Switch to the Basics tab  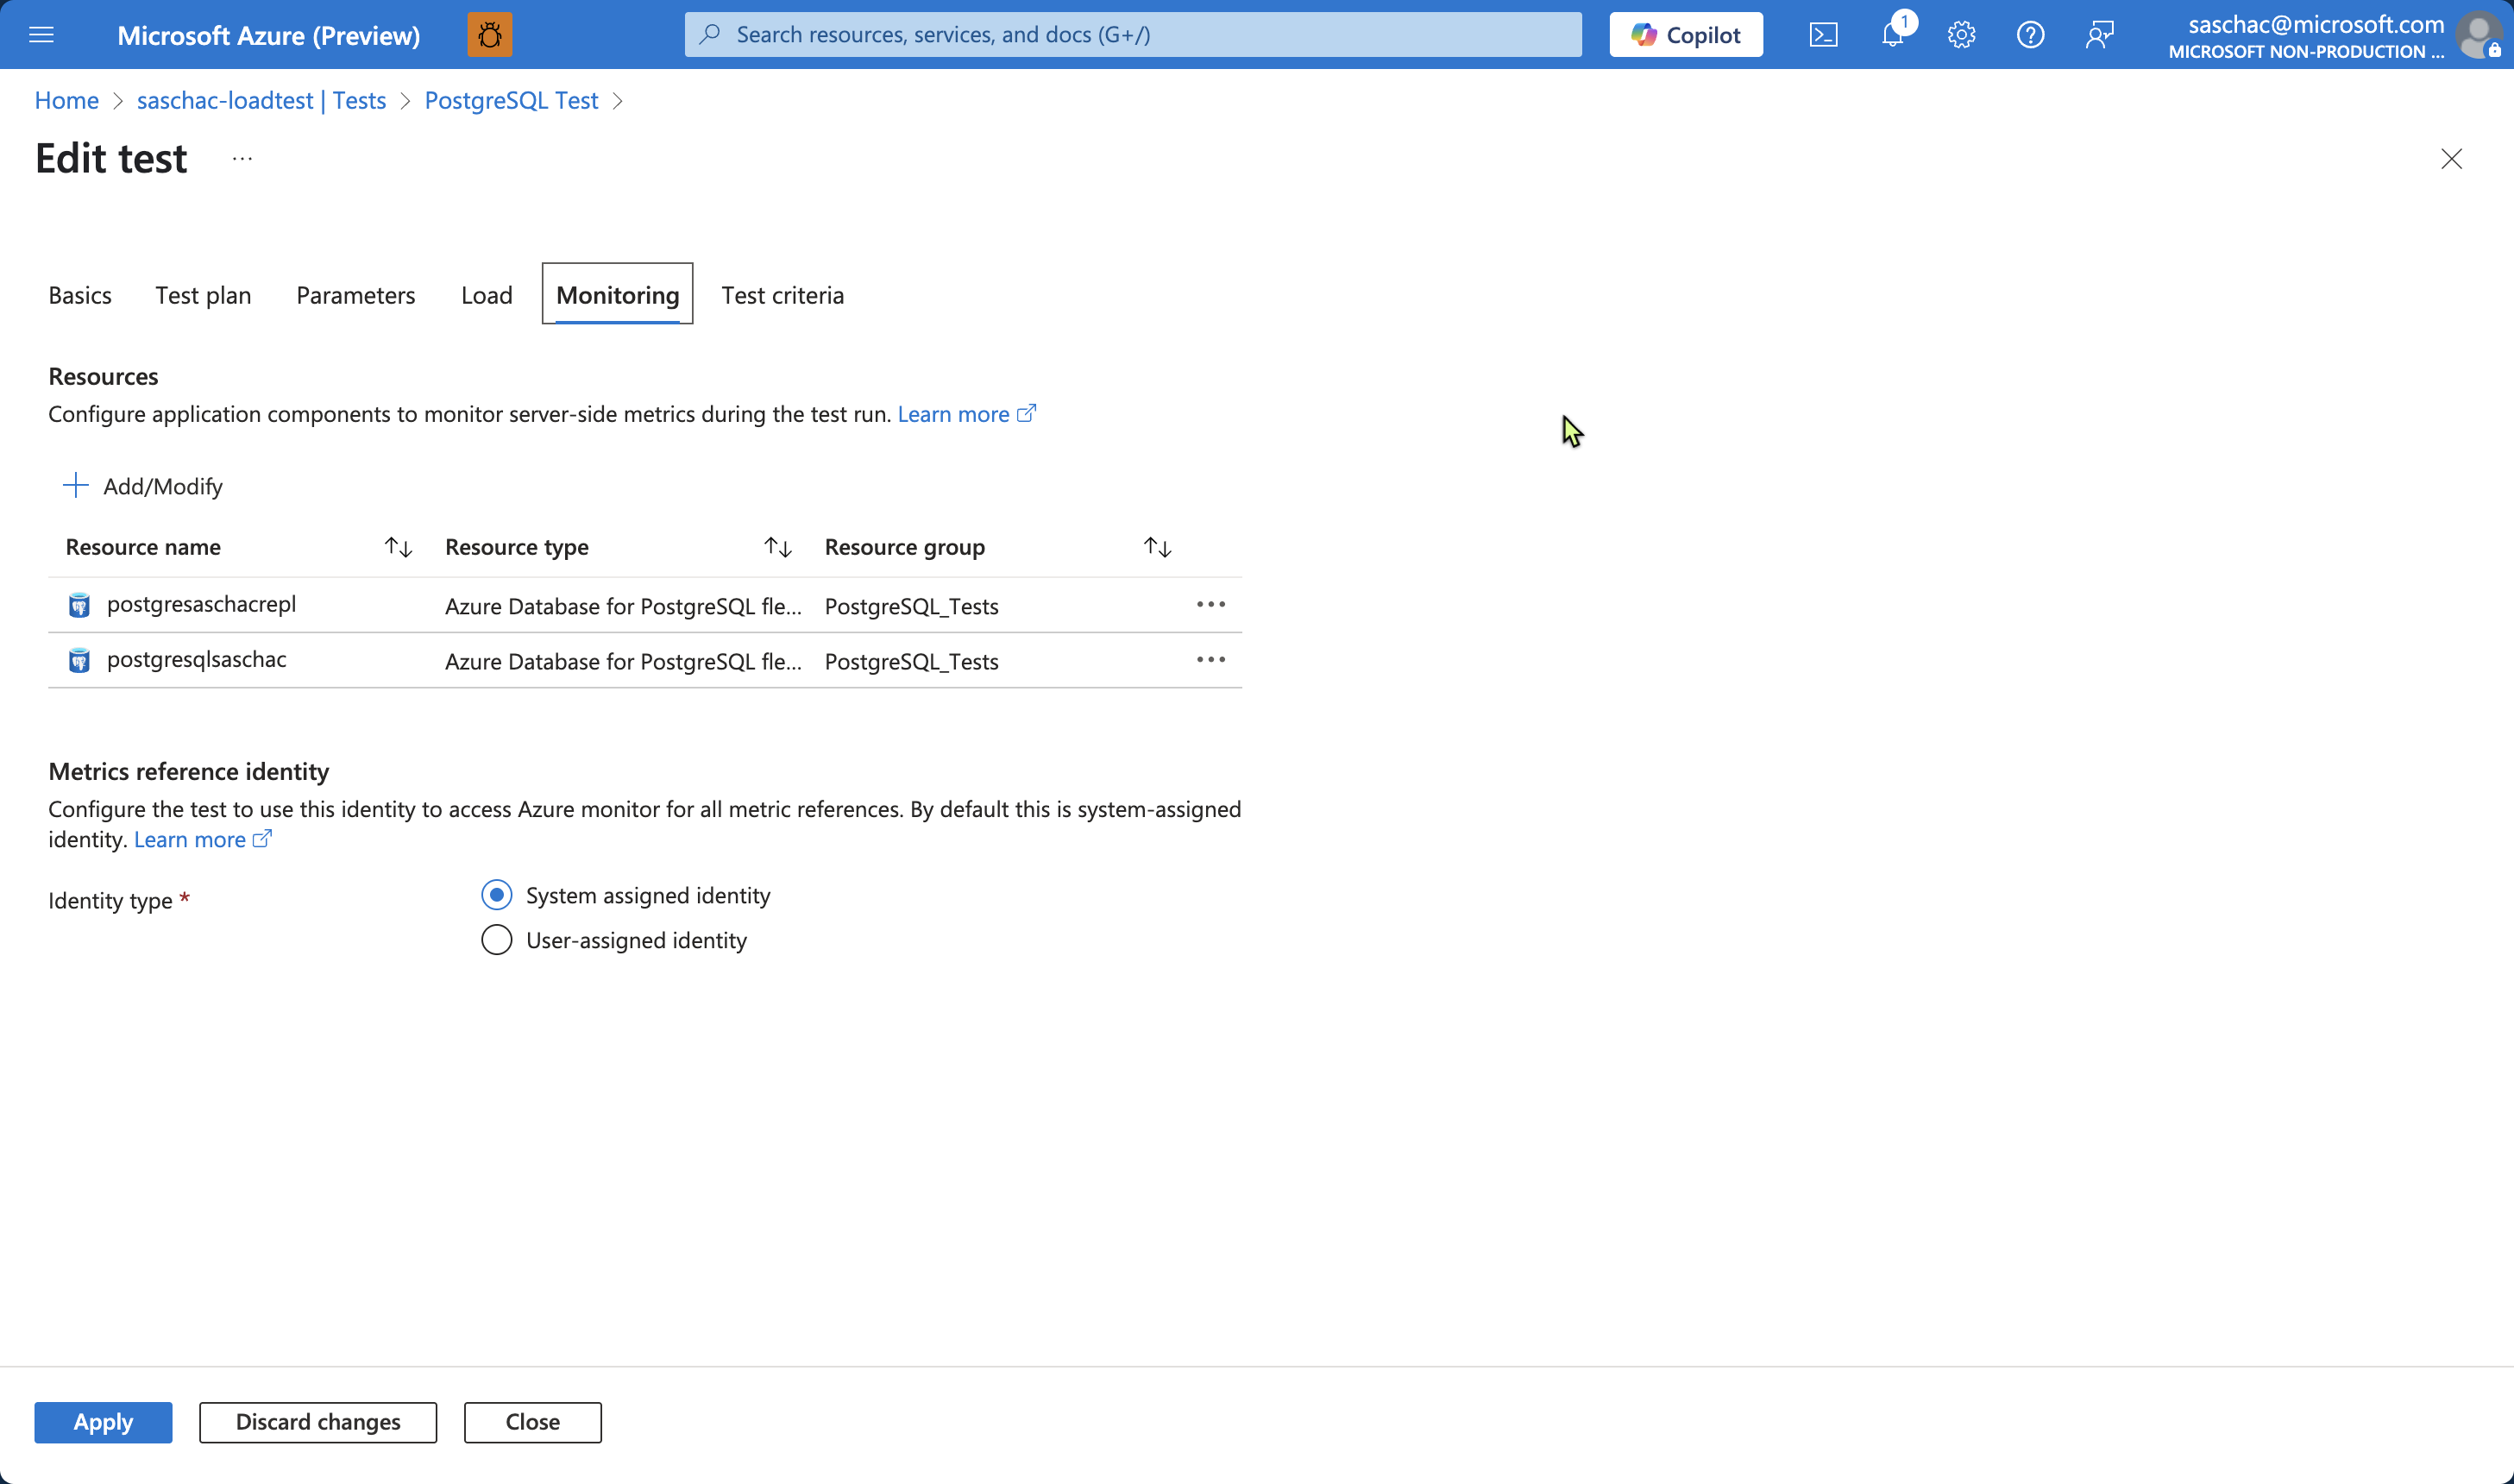pos(80,296)
